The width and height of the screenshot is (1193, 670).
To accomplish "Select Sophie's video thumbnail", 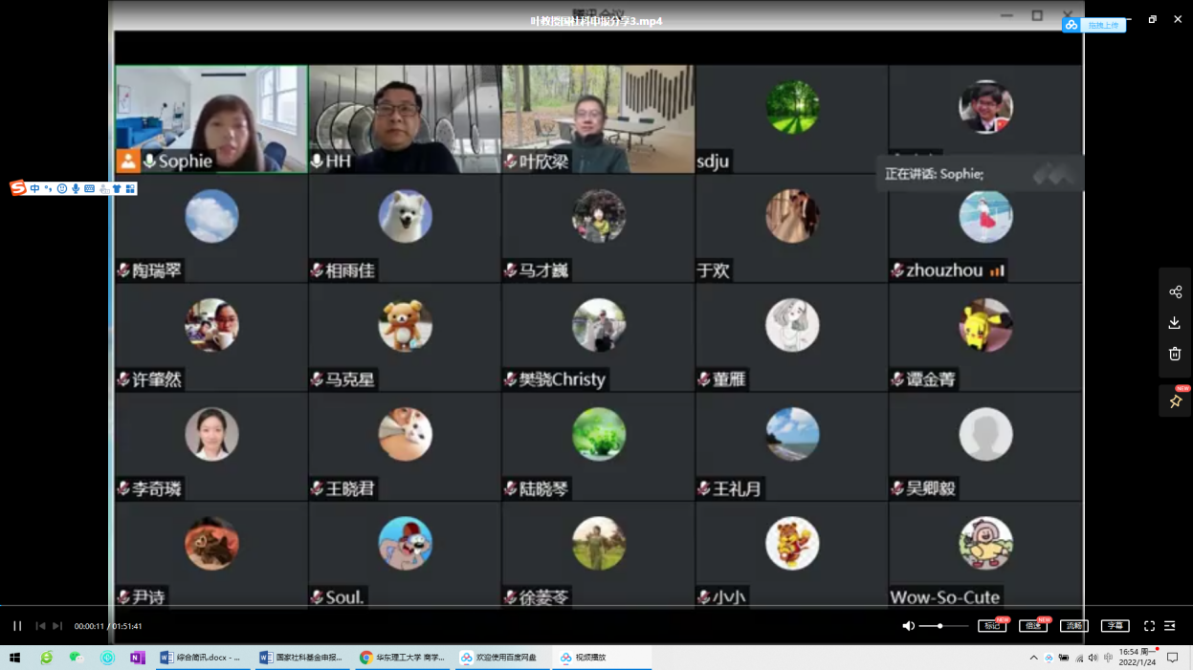I will point(211,119).
